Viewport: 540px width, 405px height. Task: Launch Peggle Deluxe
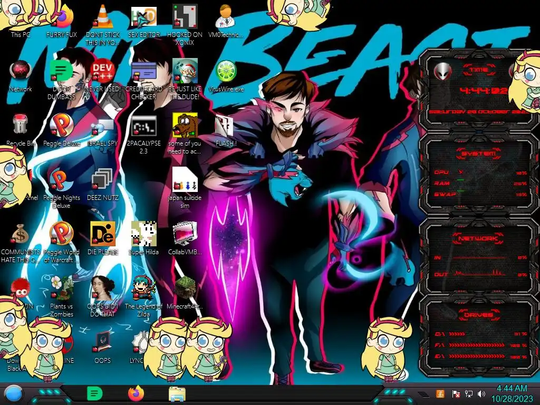click(x=61, y=130)
